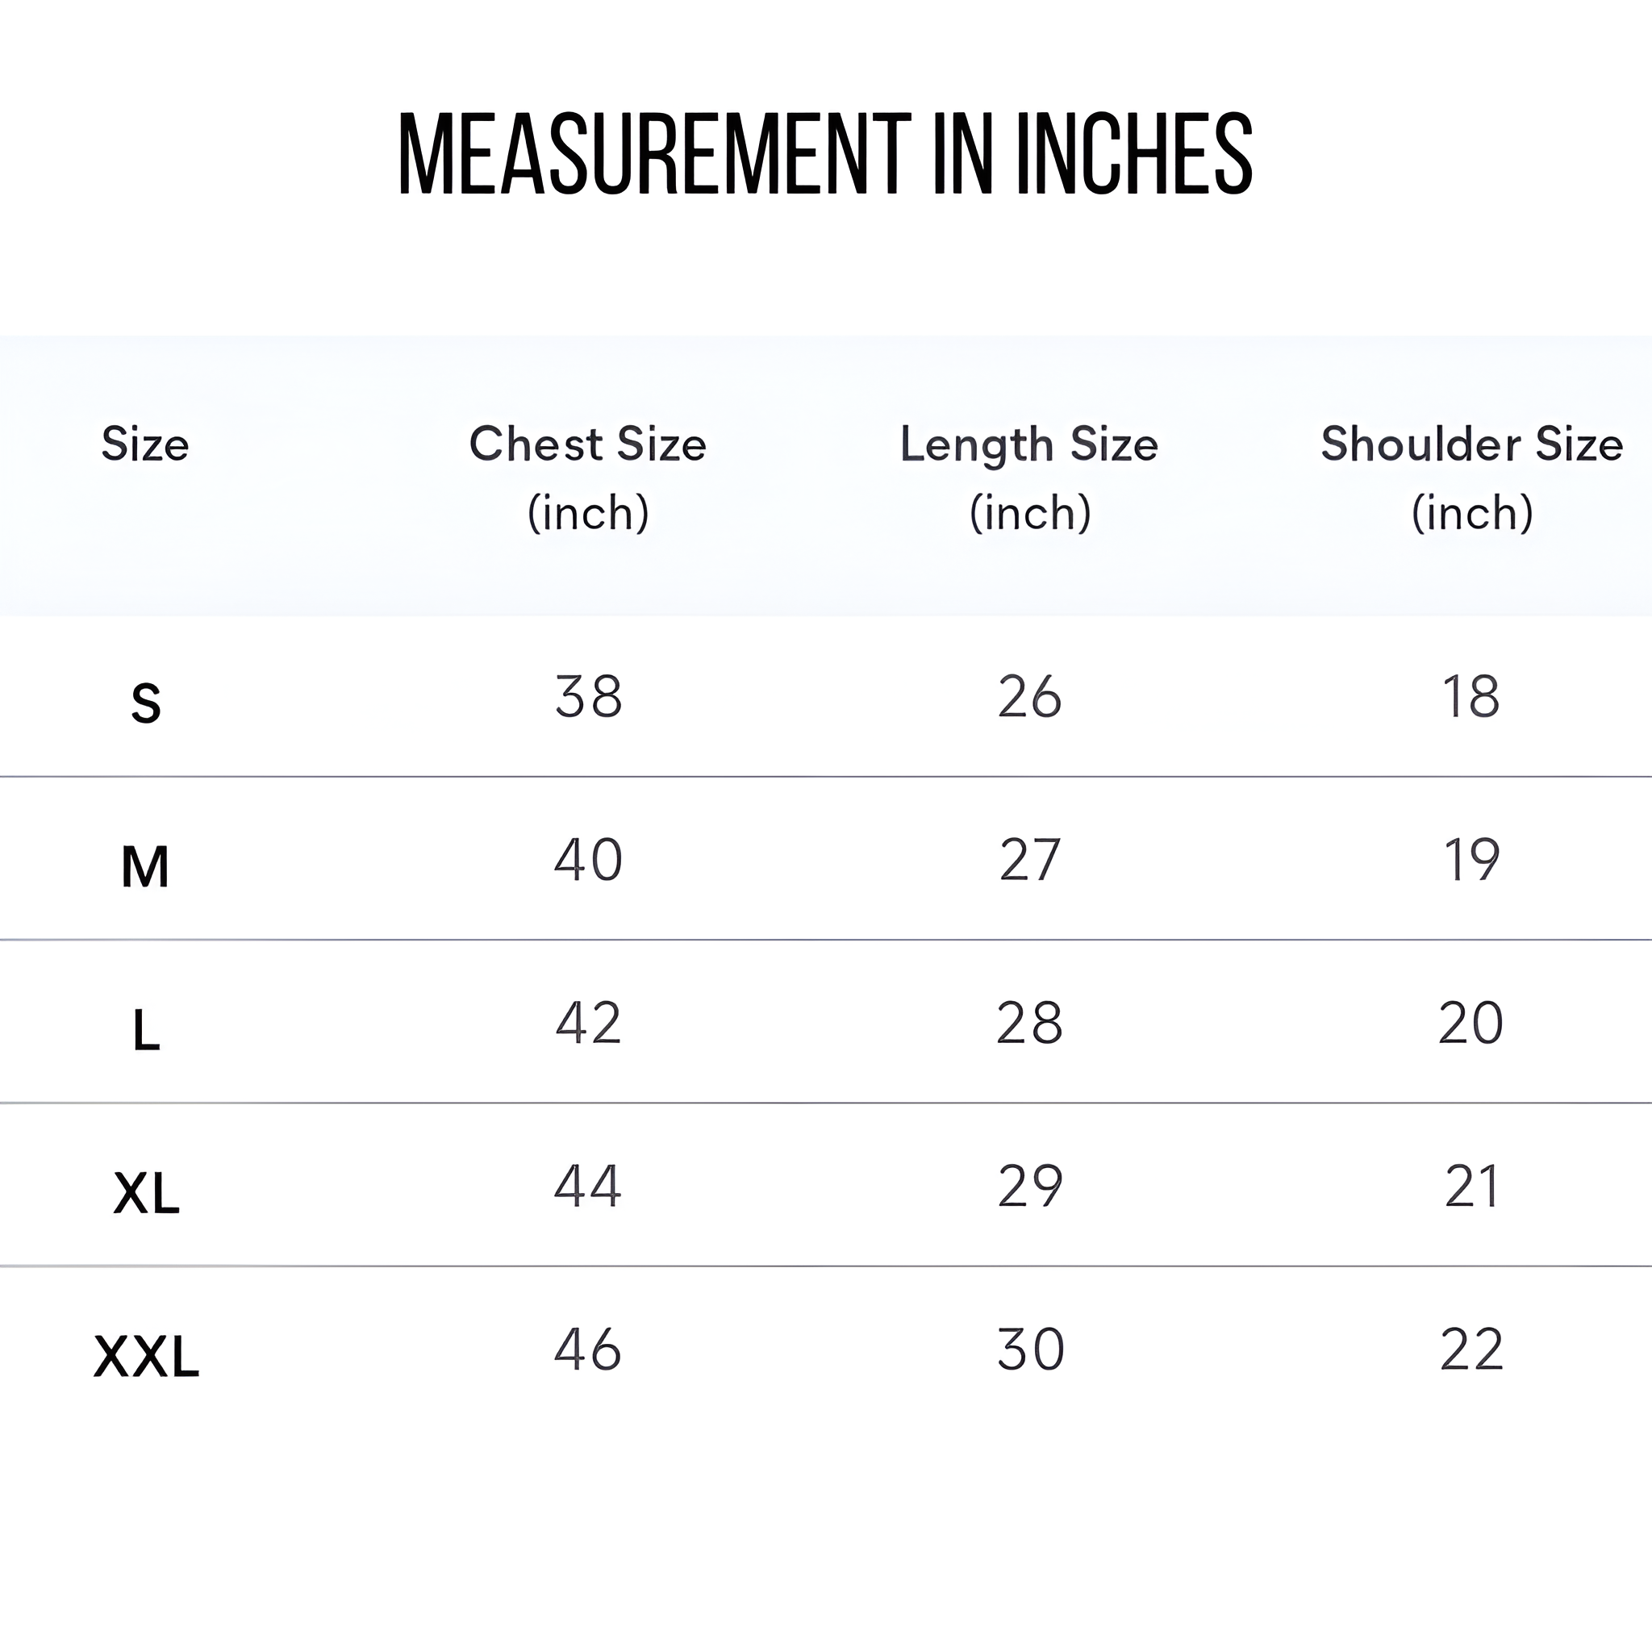The height and width of the screenshot is (1652, 1652).
Task: Select length value 26 in S row
Action: pyautogui.click(x=1029, y=697)
